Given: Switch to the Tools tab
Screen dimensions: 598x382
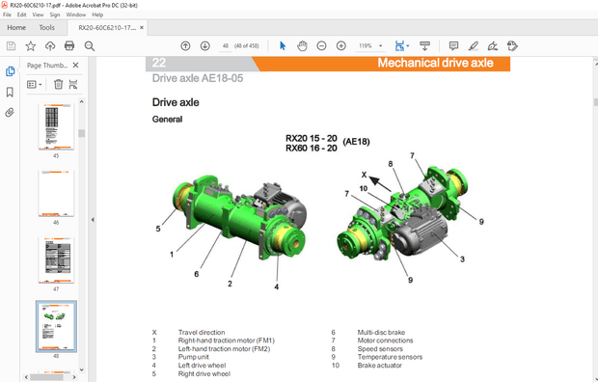Looking at the screenshot, I should click(47, 28).
